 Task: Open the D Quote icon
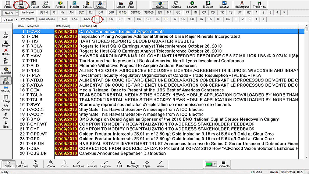point(208,5)
